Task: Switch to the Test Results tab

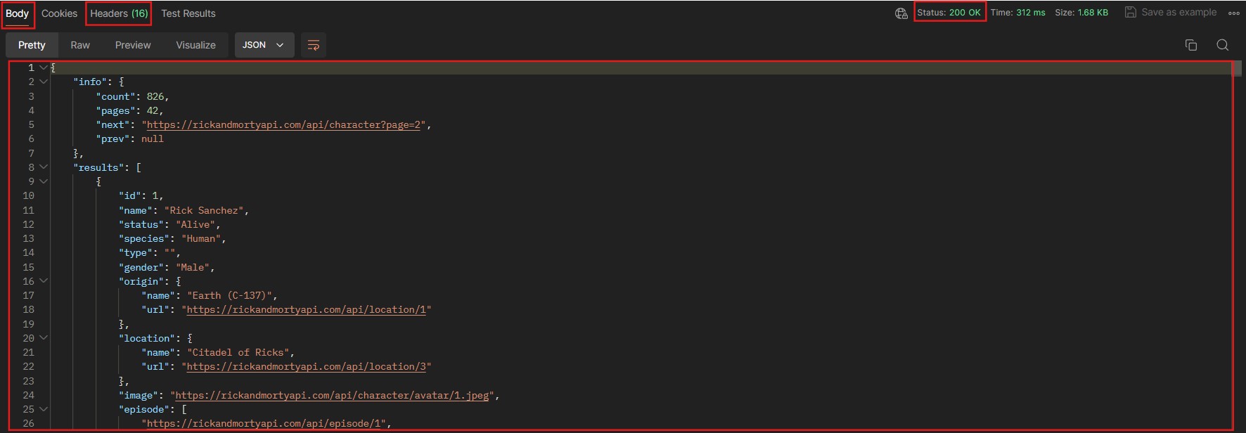Action: pos(188,13)
